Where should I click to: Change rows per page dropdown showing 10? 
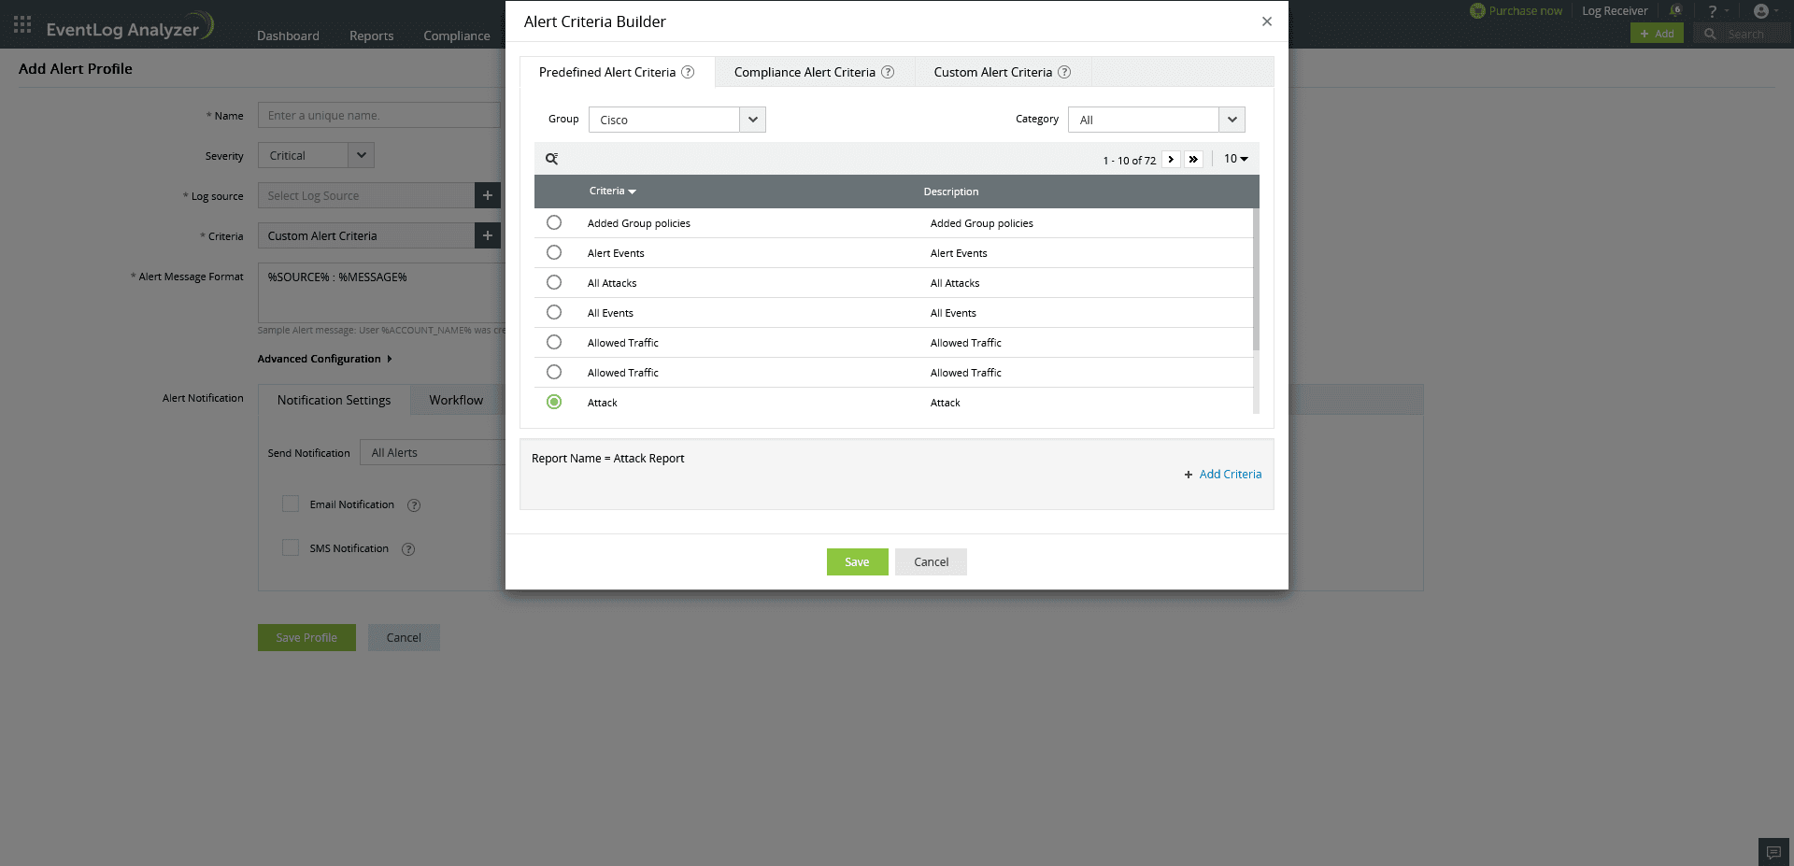coord(1236,159)
